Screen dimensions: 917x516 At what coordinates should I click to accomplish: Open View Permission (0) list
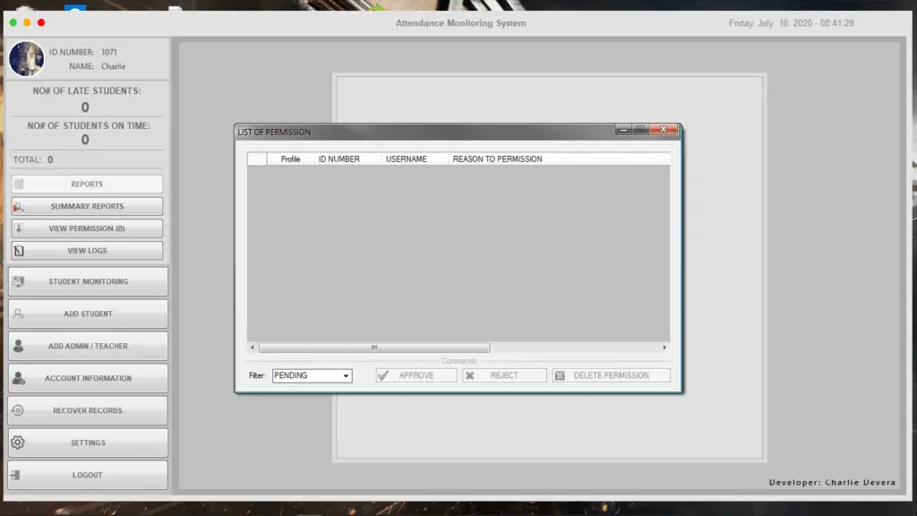(x=87, y=228)
